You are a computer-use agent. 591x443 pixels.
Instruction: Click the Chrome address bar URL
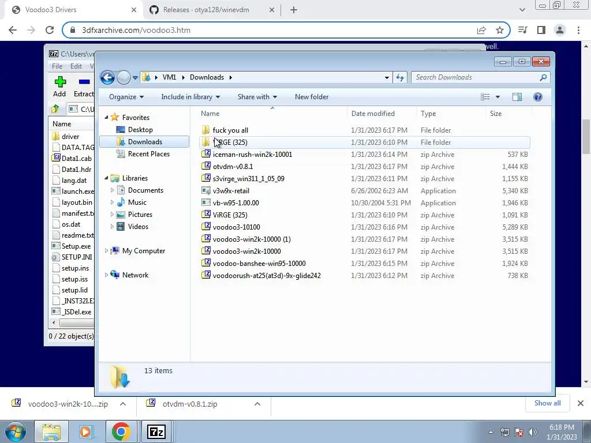point(136,30)
